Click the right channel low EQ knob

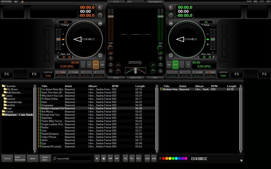pyautogui.click(x=160, y=71)
